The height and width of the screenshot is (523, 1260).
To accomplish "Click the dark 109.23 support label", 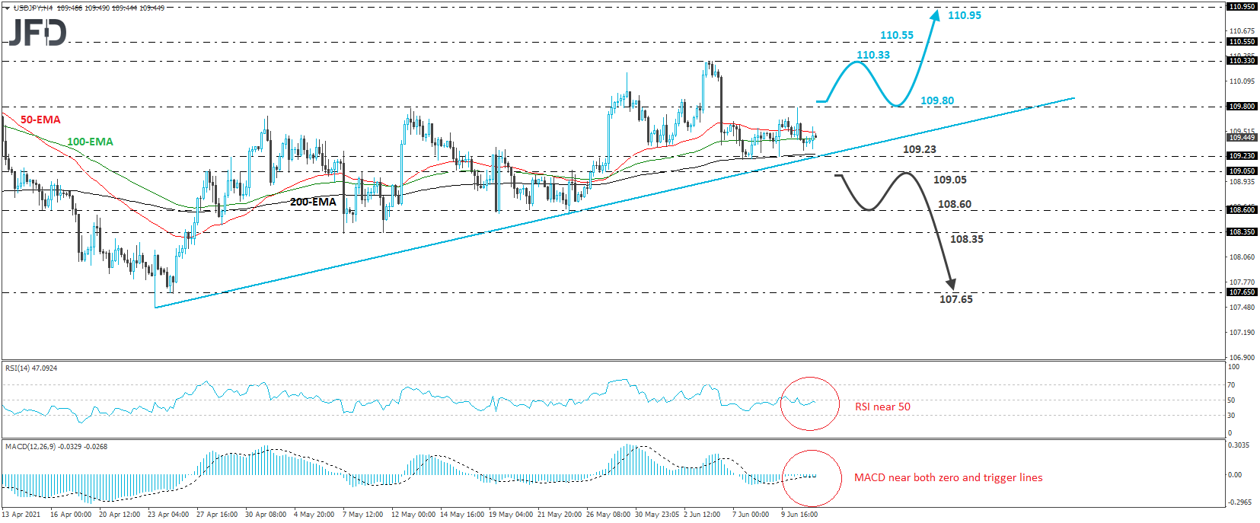I will pyautogui.click(x=920, y=149).
